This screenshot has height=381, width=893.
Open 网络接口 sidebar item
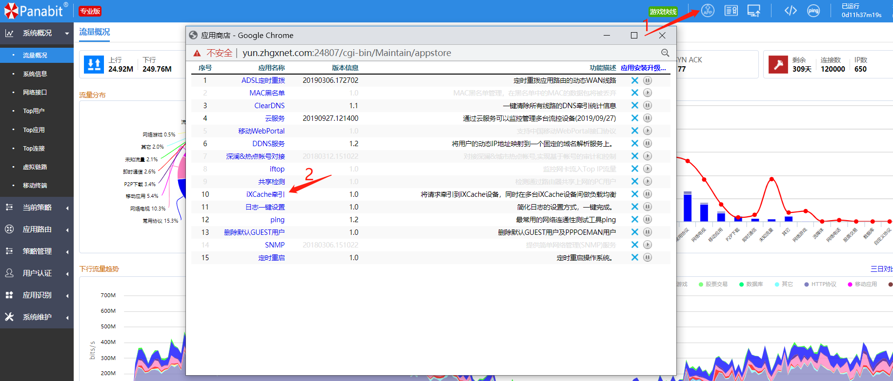tap(35, 93)
